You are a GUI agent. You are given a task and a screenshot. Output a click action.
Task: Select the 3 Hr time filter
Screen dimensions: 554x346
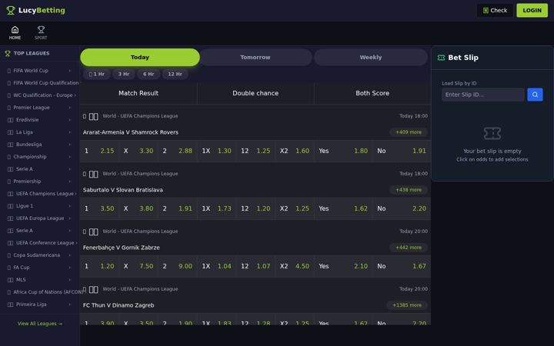[x=124, y=74]
